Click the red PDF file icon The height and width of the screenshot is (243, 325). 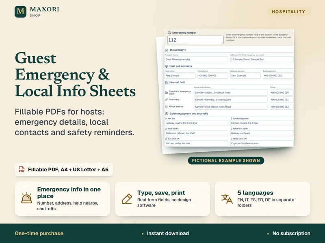click(22, 169)
